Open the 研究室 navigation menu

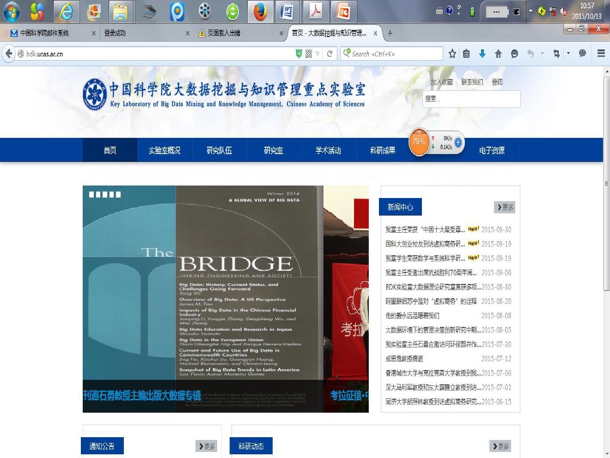(x=274, y=150)
